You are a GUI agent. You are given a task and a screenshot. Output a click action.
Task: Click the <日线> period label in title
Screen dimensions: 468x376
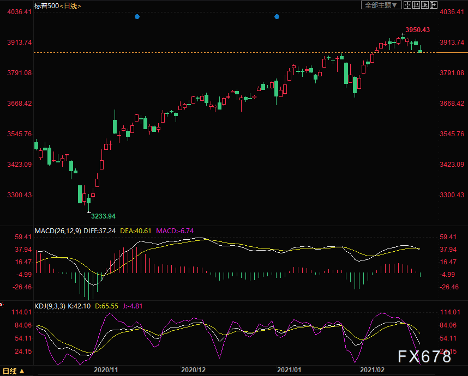[70, 5]
